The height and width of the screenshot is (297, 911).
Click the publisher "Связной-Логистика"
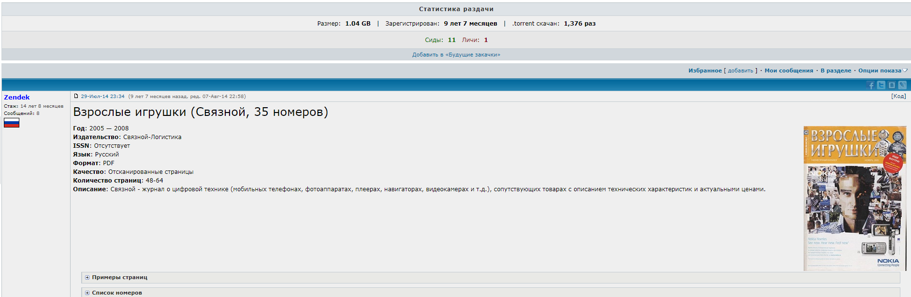(152, 137)
